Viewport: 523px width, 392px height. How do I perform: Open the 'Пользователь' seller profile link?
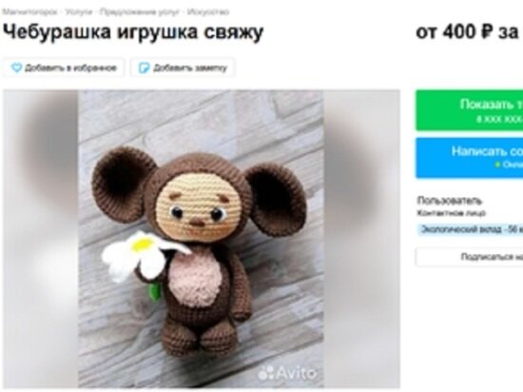pyautogui.click(x=450, y=201)
